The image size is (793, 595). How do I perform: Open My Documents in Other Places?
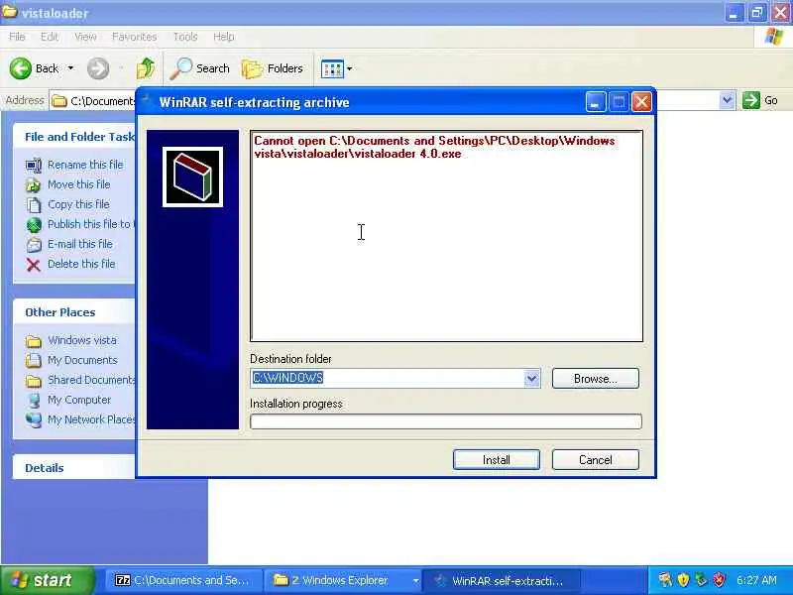82,360
